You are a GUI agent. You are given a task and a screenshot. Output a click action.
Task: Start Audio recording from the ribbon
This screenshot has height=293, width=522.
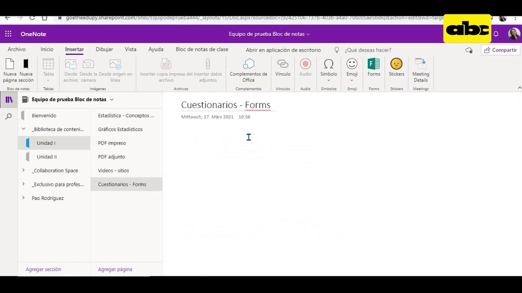[x=305, y=68]
